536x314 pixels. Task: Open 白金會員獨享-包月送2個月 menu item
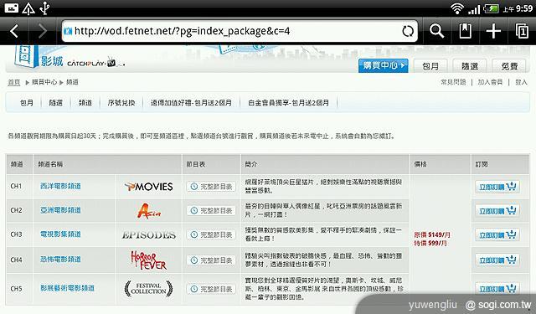289,102
